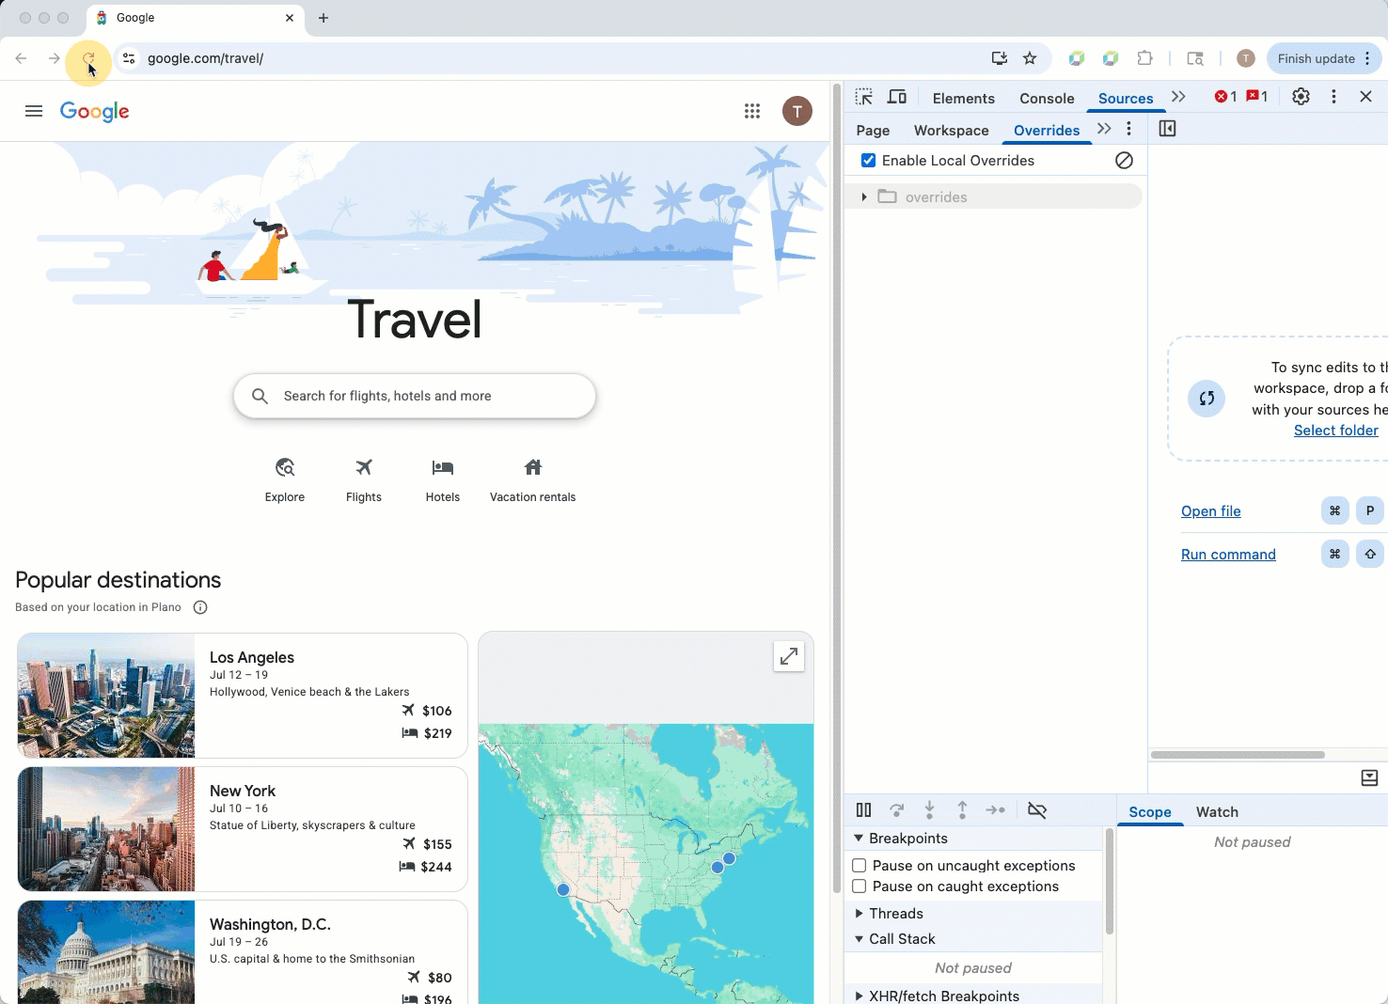Open the Los Angeles destination card
This screenshot has width=1388, height=1004.
coord(243,696)
